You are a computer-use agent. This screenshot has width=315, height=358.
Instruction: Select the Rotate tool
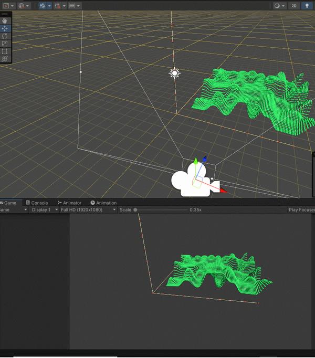click(x=5, y=36)
